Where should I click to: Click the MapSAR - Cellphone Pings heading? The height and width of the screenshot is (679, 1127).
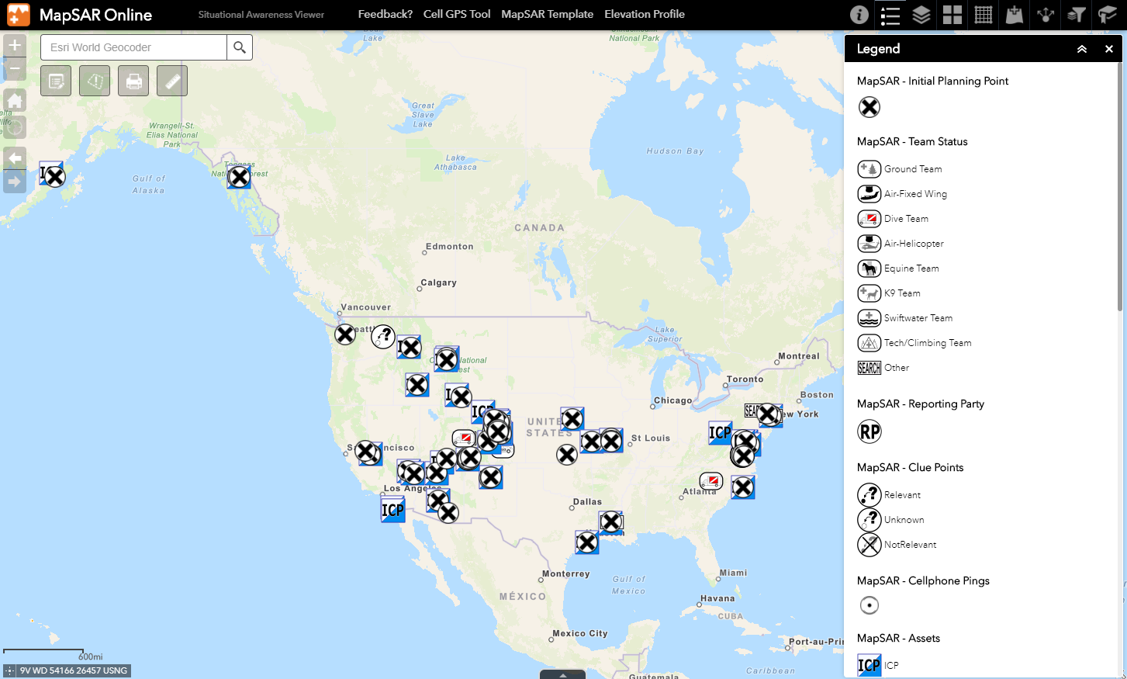pyautogui.click(x=923, y=581)
